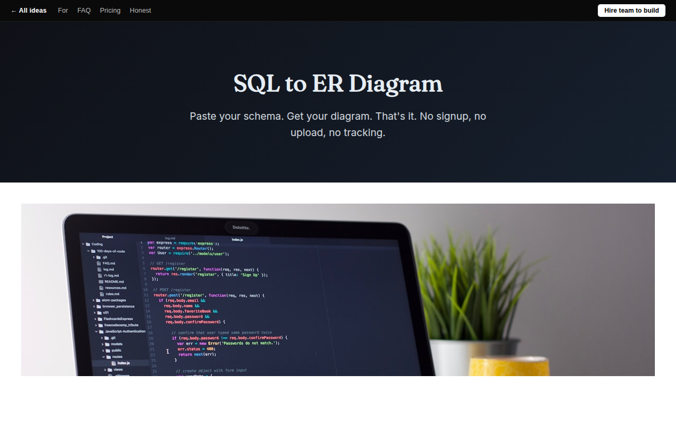Go back via the All ideas link

coord(29,11)
